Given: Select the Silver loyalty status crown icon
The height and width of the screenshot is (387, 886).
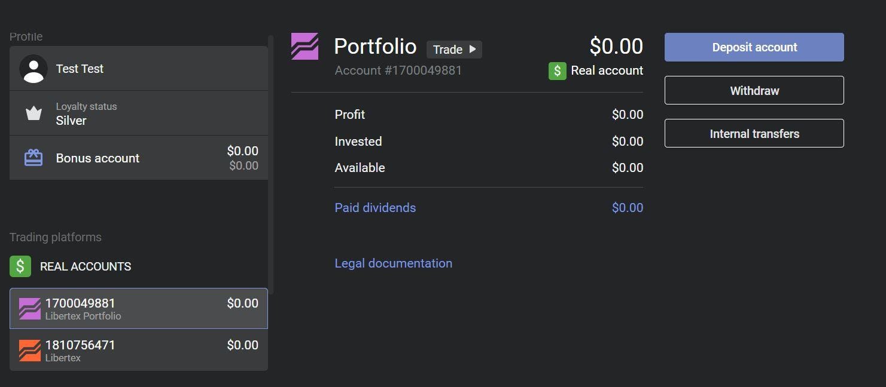Looking at the screenshot, I should pyautogui.click(x=33, y=113).
